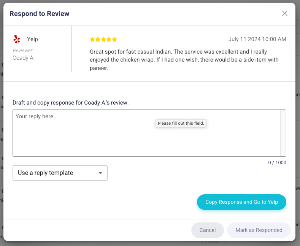Click the Yelp source label text

pos(32,39)
